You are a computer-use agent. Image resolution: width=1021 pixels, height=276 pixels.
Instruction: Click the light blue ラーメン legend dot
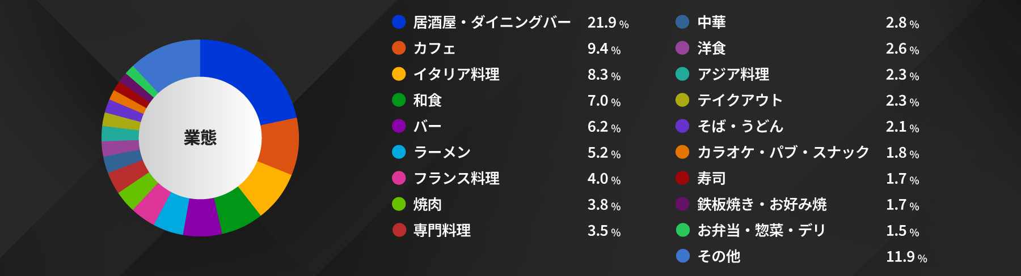tap(399, 152)
